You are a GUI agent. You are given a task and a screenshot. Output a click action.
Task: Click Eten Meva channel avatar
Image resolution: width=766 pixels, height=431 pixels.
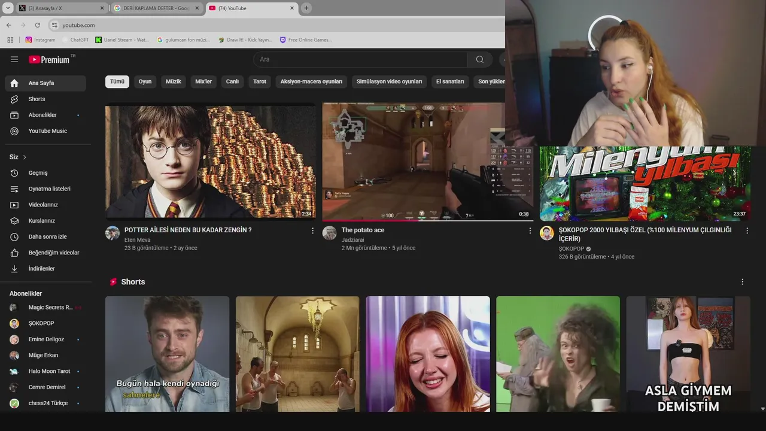113,233
